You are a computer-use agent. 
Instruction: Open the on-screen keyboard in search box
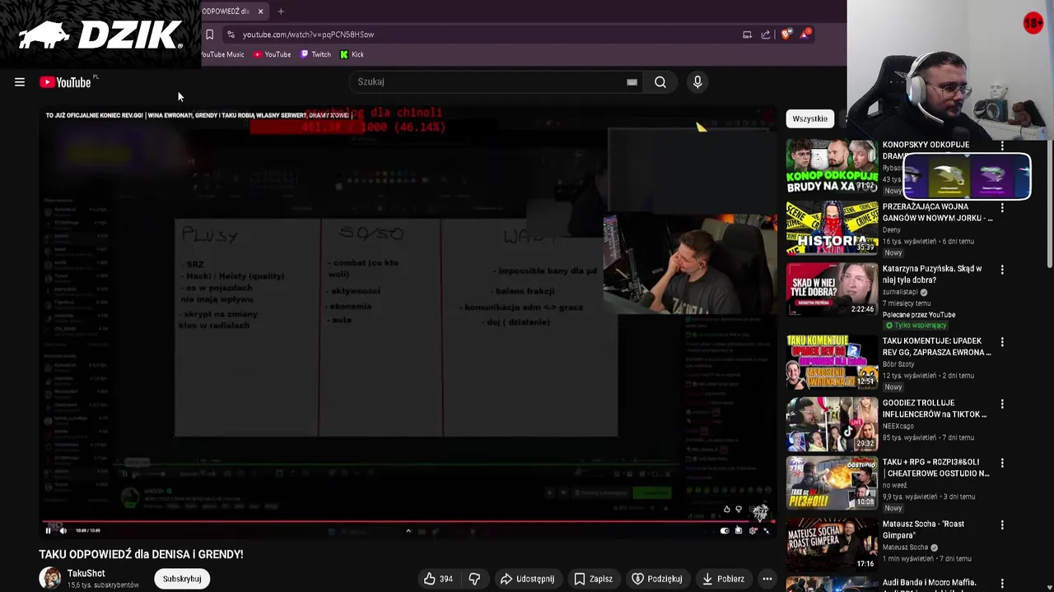[632, 82]
